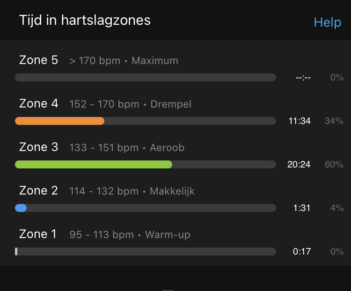The width and height of the screenshot is (351, 291).
Task: Click the 133 - 151 bpm Aeroob description
Action: coord(127,148)
